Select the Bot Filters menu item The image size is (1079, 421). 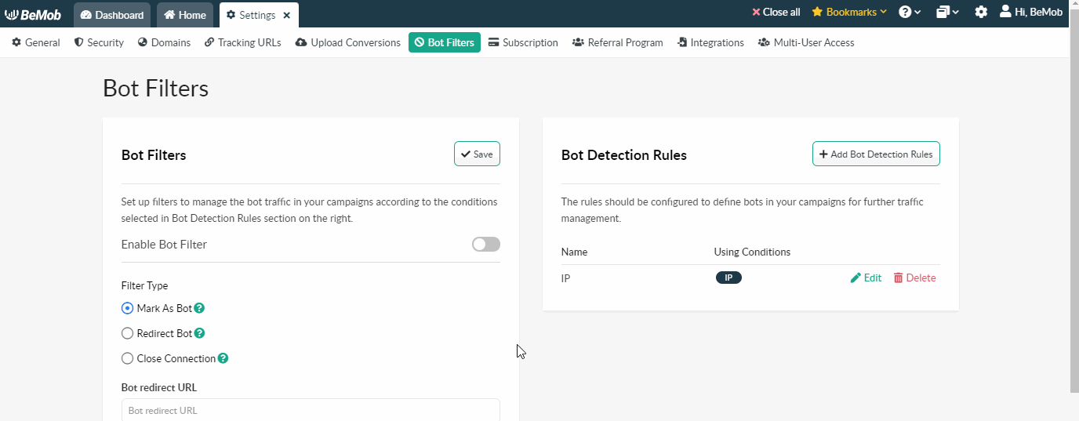click(x=445, y=42)
